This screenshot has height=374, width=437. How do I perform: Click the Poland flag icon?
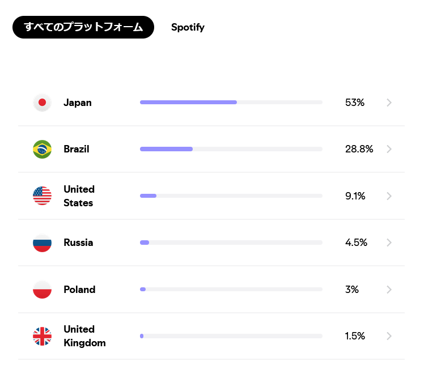click(x=42, y=290)
